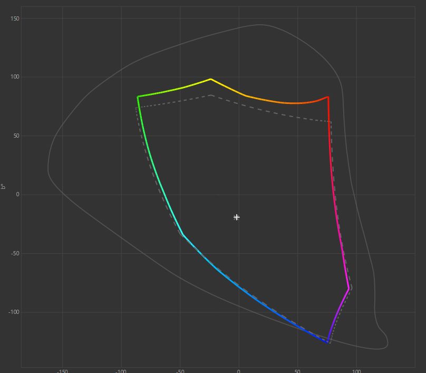Click the b* vertical axis label
The width and height of the screenshot is (426, 373).
(4, 186)
